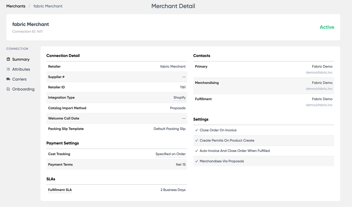
Task: Click the Retailer ID value 1161
Action: (183, 87)
